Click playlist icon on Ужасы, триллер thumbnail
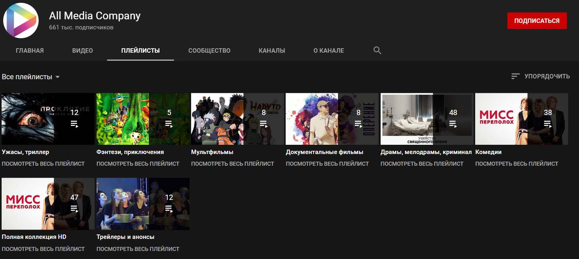Screen dimensions: 579x259 coord(74,124)
